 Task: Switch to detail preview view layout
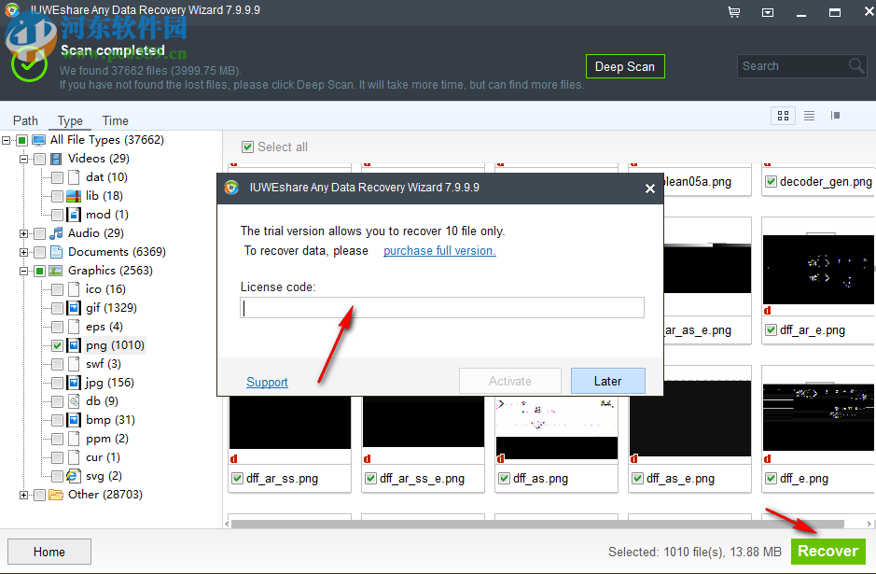point(835,116)
